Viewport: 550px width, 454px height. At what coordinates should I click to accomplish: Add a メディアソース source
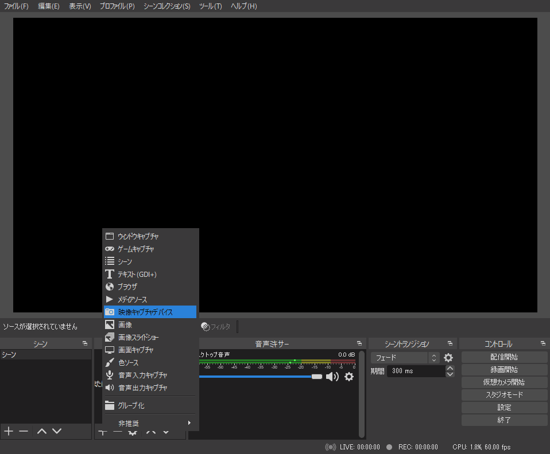click(150, 299)
